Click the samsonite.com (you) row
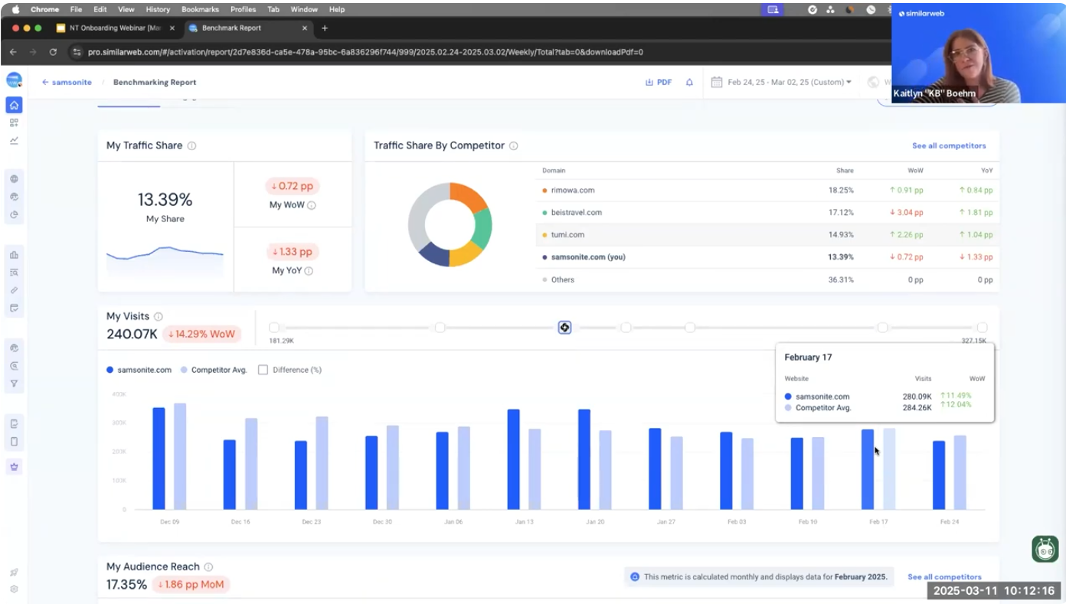Screen dimensions: 1066x604 [767, 257]
